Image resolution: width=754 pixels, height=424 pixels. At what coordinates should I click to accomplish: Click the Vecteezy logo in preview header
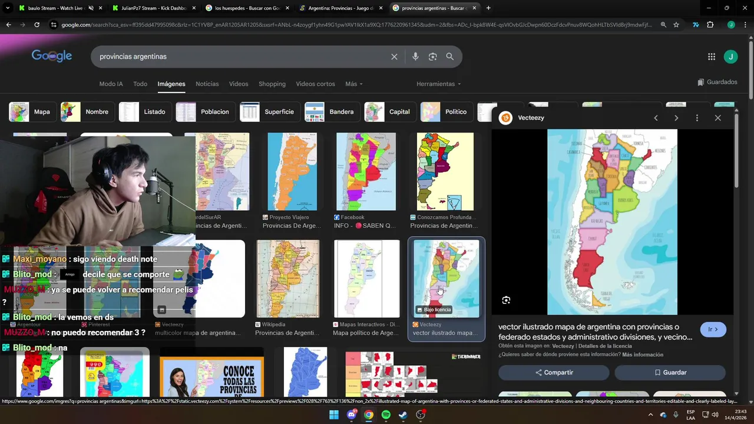coord(505,118)
